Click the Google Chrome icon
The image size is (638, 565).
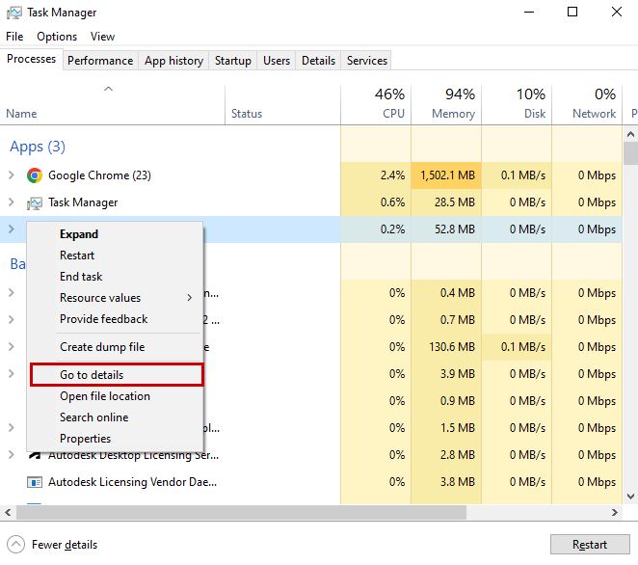coord(35,175)
